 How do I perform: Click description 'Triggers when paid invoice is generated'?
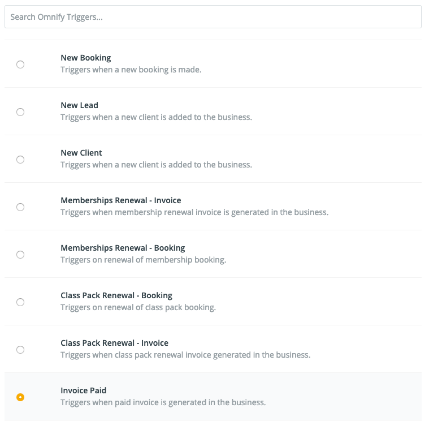click(163, 402)
